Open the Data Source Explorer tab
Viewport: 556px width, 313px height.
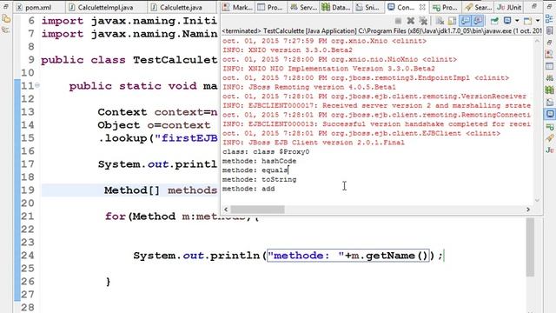click(336, 7)
